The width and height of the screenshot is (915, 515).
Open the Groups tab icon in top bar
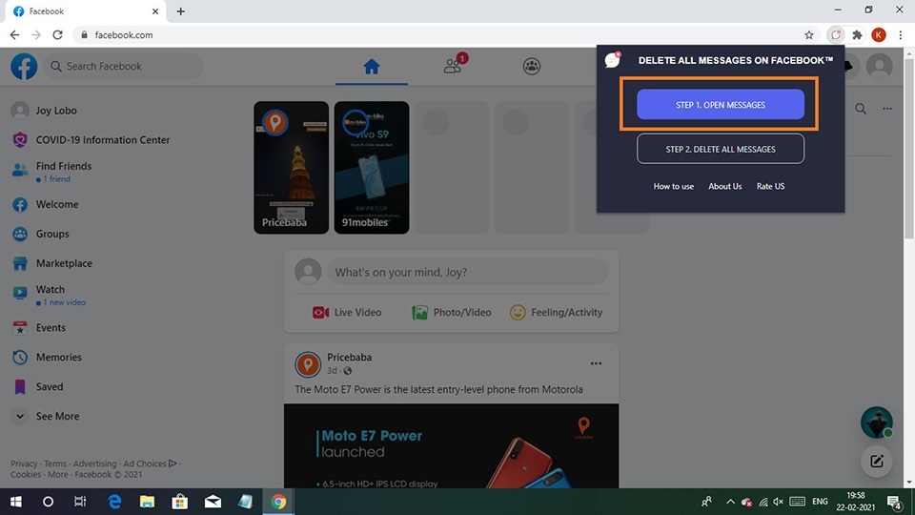[531, 66]
